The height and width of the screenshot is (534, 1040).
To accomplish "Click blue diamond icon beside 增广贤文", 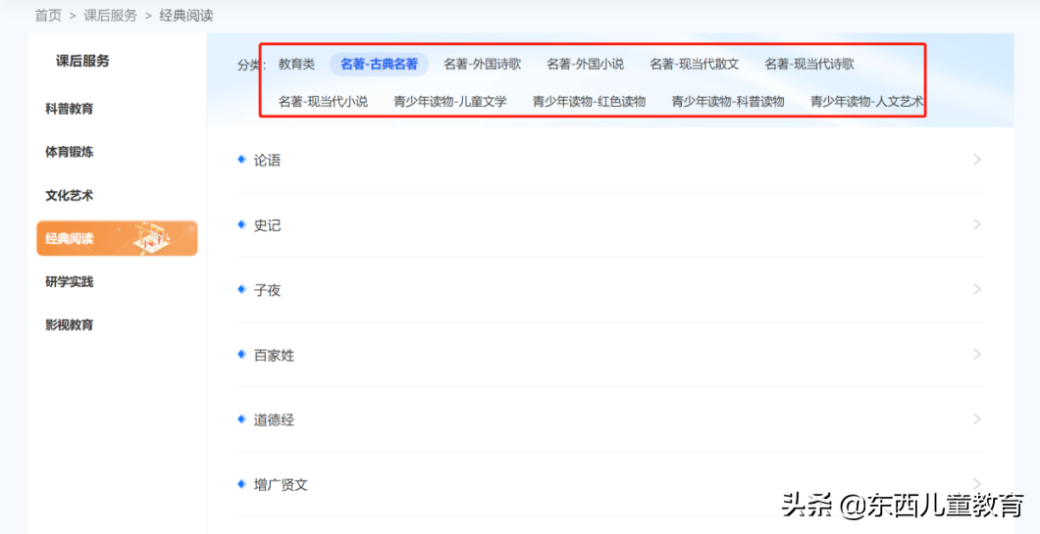I will (x=241, y=484).
